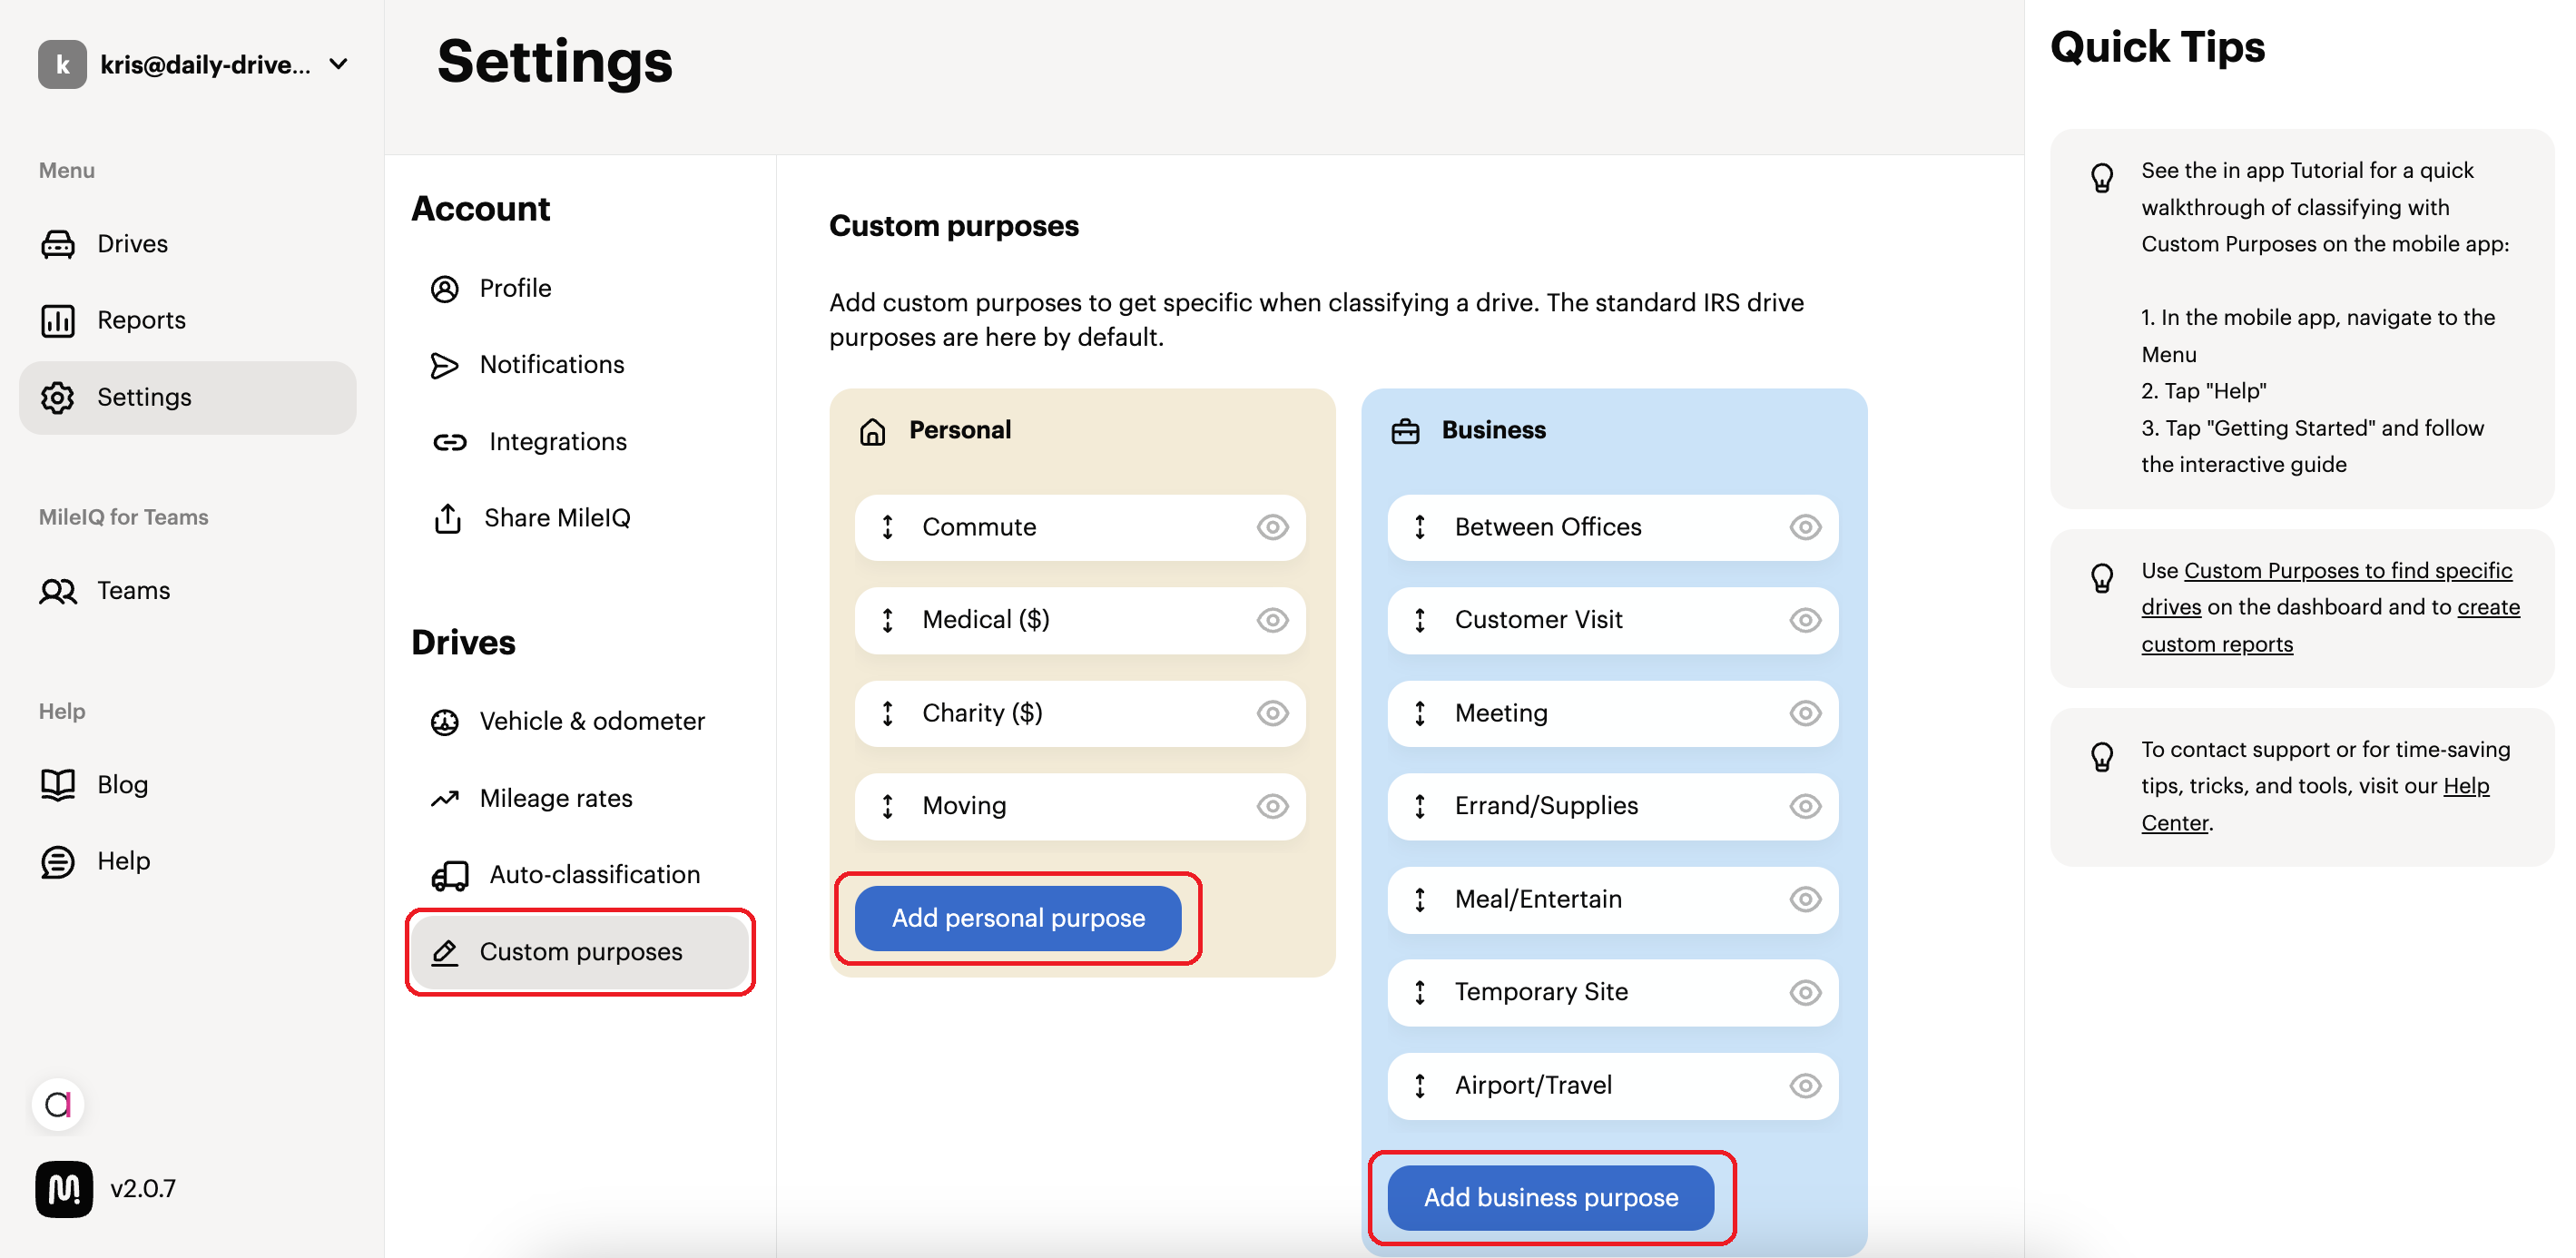This screenshot has height=1258, width=2576.
Task: Open the Blog book icon
Action: pyautogui.click(x=58, y=785)
